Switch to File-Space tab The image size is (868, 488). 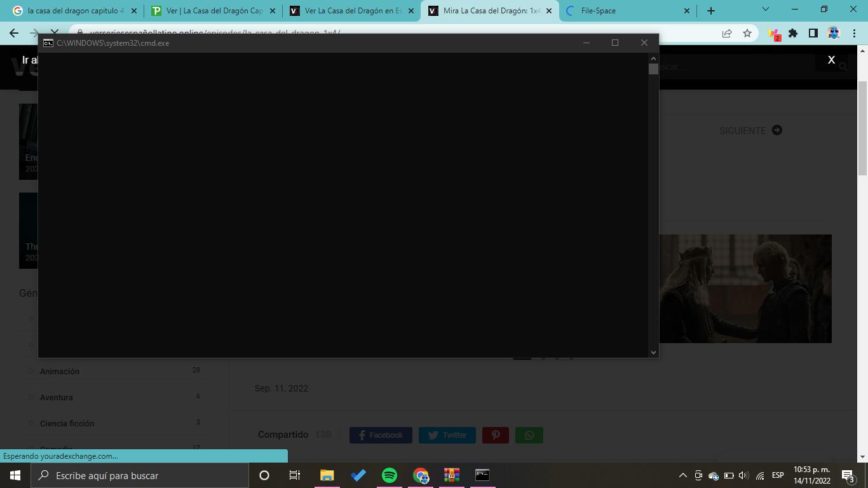[x=623, y=11]
